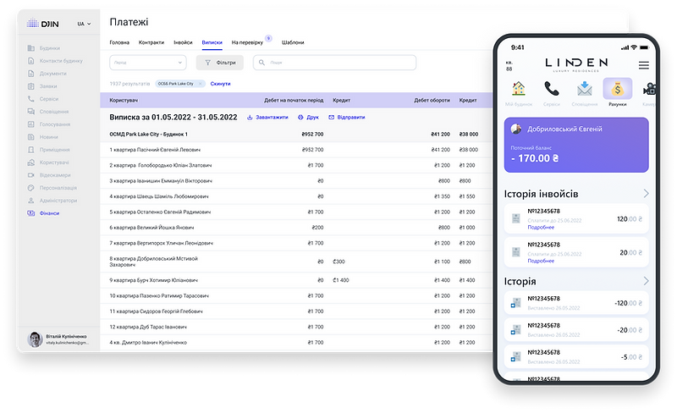The image size is (677, 413).
Task: Tap Сервіси phone-handset icon in mobile app
Action: coord(552,89)
